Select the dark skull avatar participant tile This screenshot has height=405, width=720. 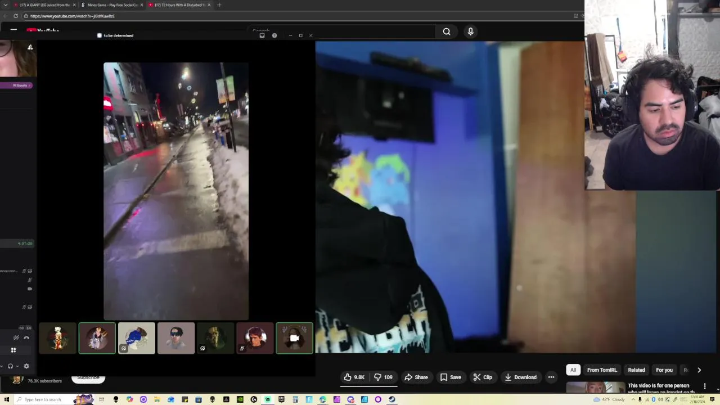pos(215,338)
